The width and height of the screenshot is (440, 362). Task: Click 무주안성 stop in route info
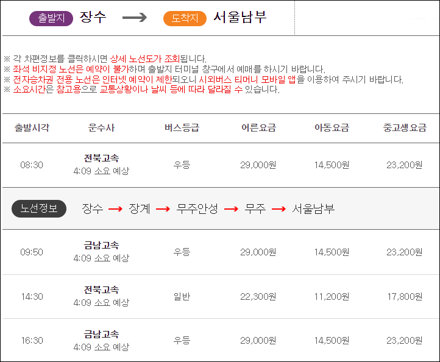(x=197, y=209)
